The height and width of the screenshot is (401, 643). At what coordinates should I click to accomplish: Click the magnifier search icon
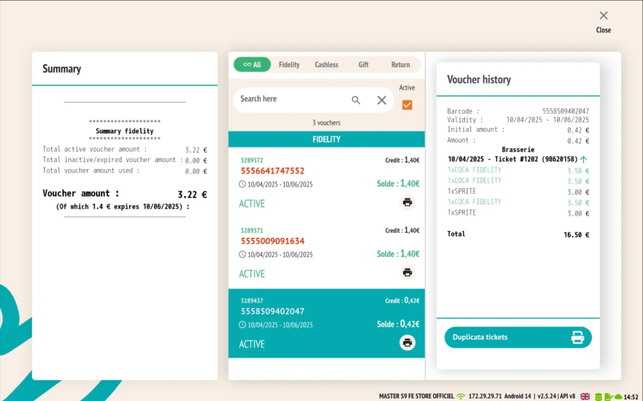356,100
